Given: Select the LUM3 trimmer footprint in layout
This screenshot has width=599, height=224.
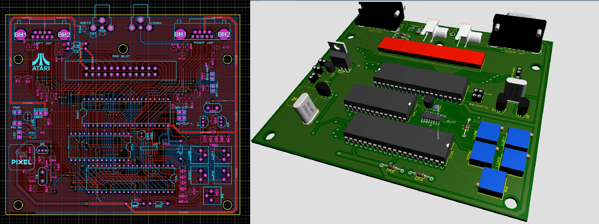Looking at the screenshot, I should click(x=223, y=175).
